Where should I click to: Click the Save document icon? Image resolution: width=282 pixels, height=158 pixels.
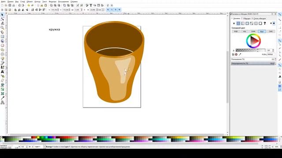10,5
